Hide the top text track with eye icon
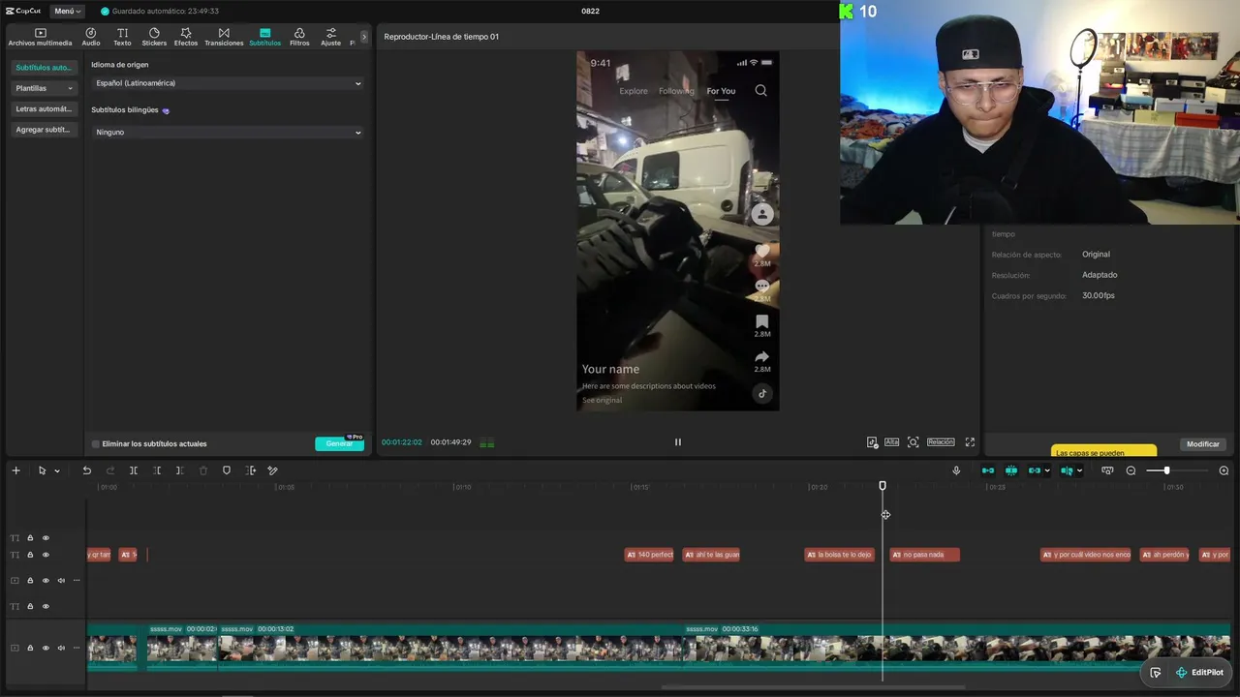 [46, 538]
